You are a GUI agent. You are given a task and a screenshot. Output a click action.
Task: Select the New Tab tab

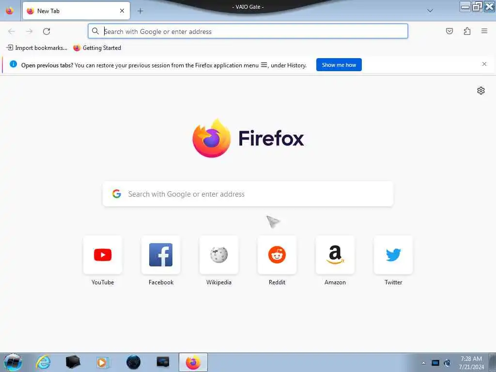point(76,11)
